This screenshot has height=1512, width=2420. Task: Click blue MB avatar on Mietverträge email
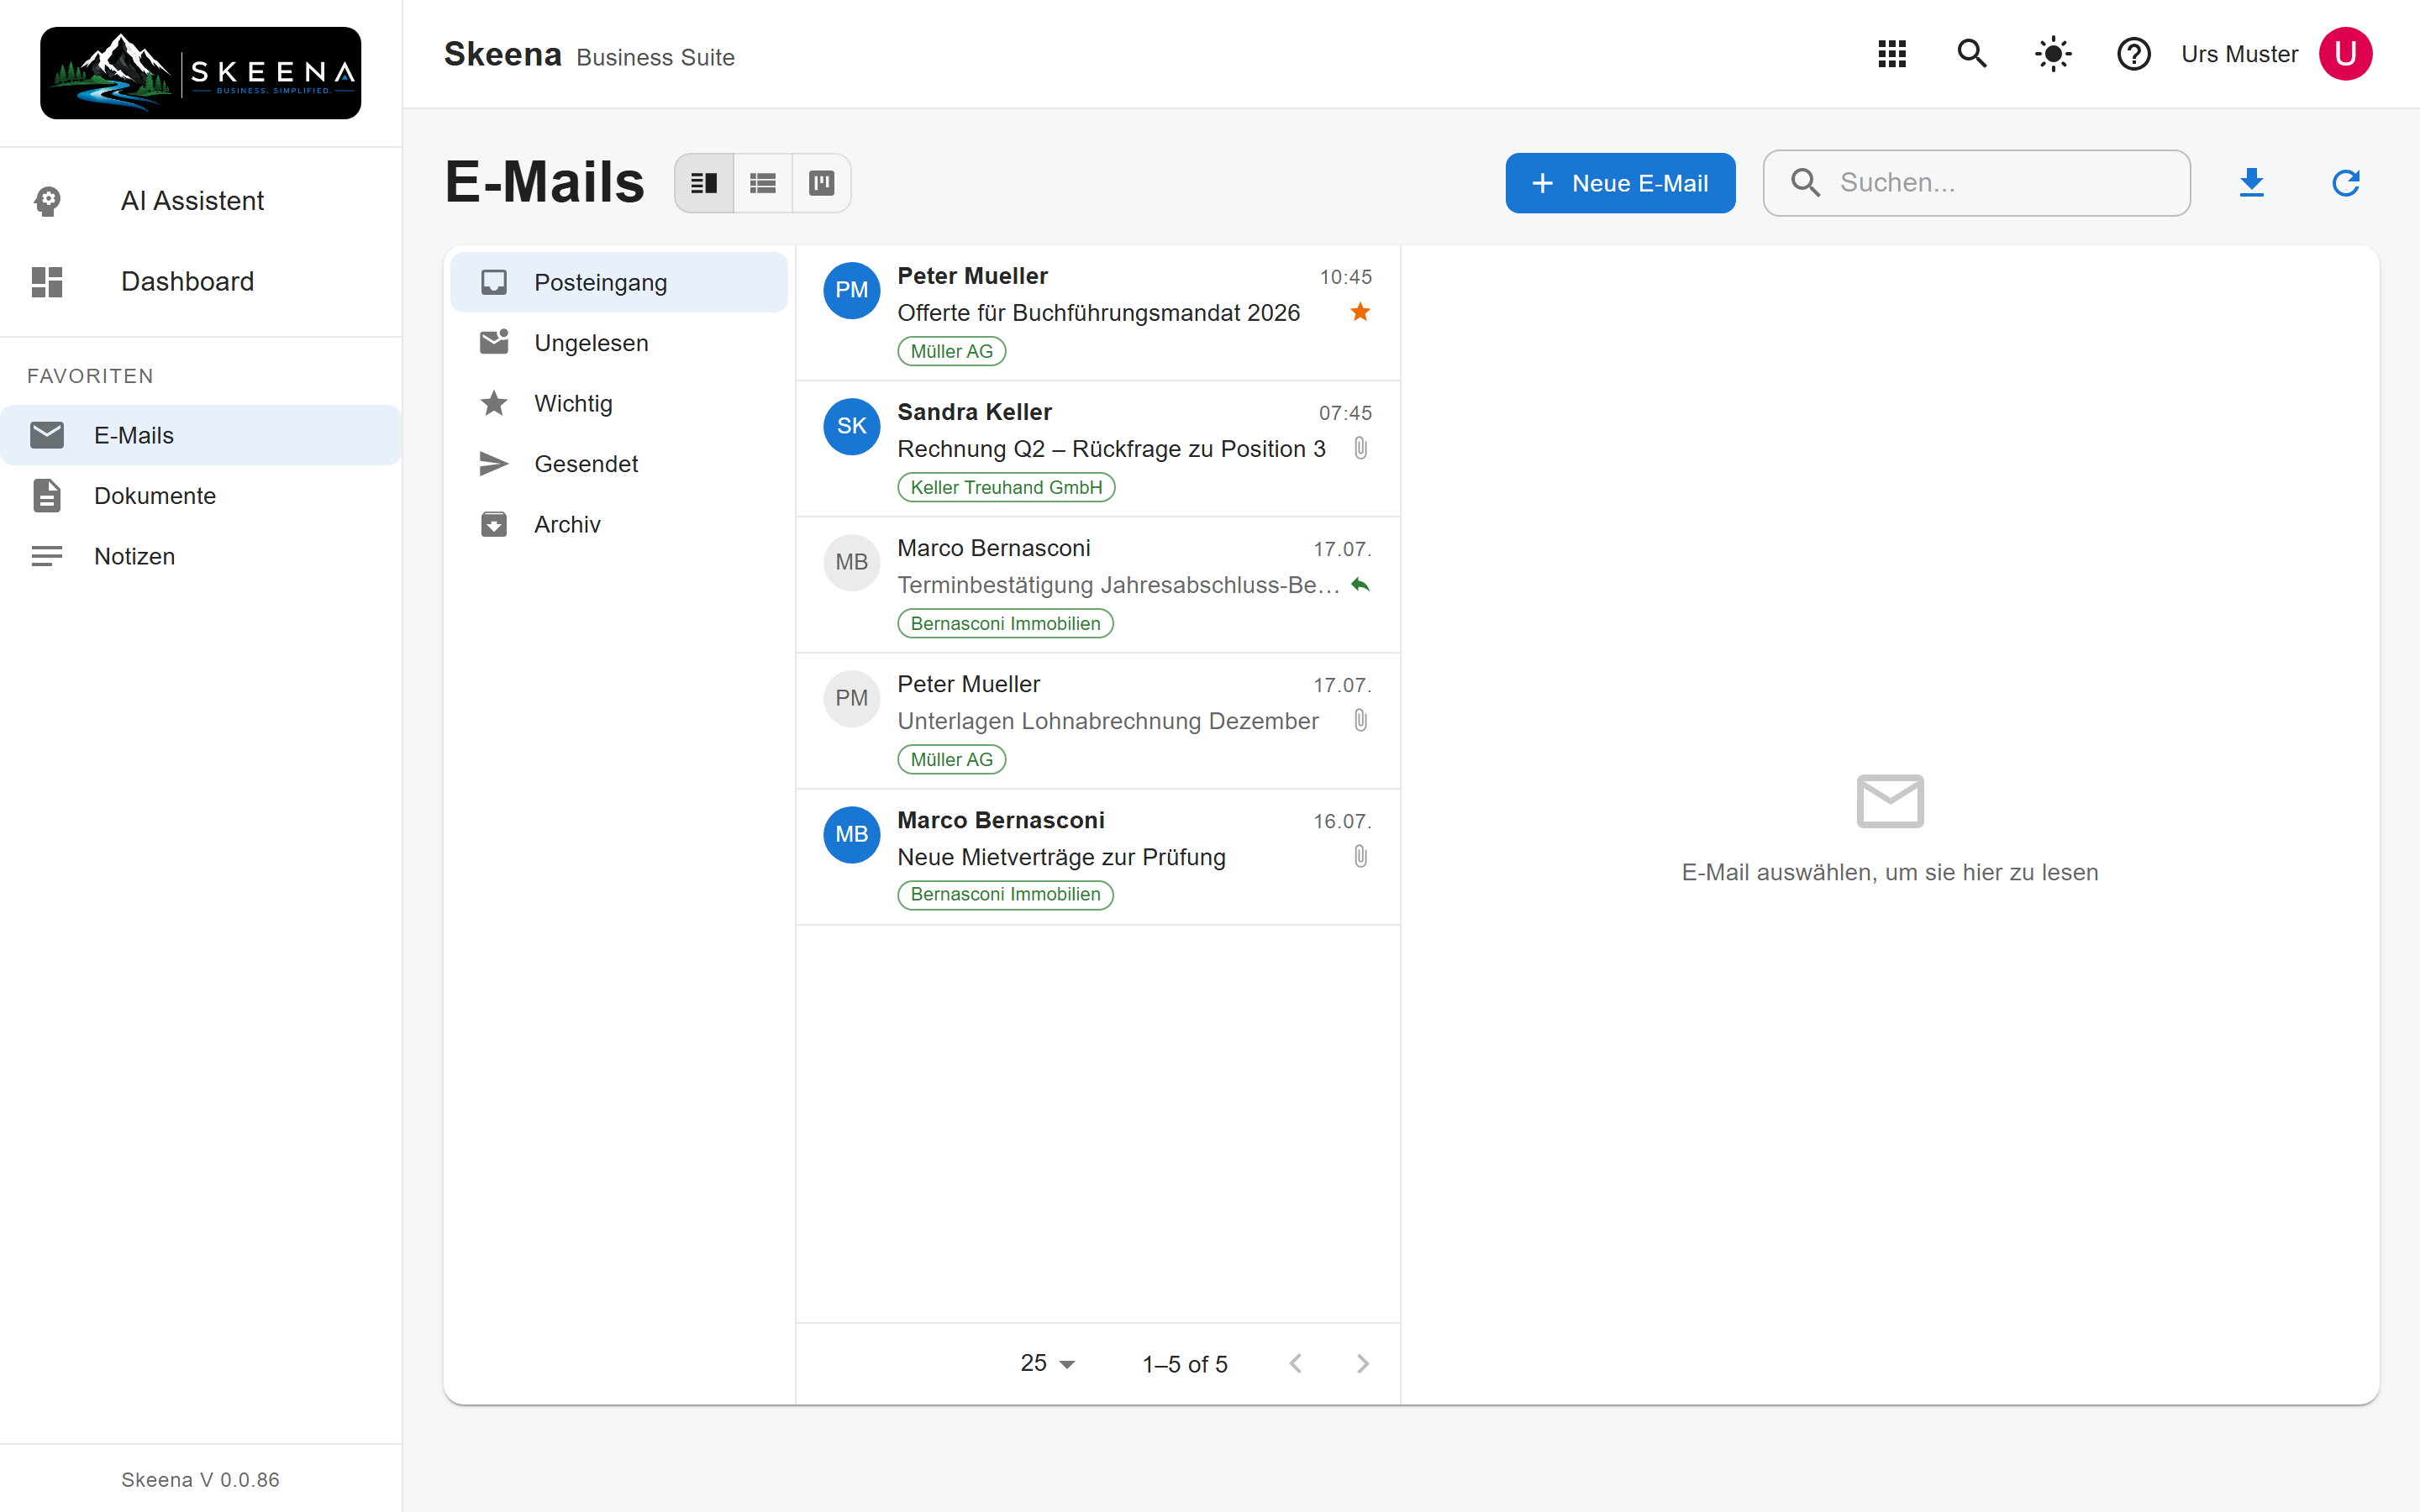(x=852, y=834)
